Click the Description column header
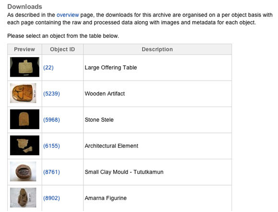Image resolution: width=278 pixels, height=212 pixels. click(x=157, y=49)
